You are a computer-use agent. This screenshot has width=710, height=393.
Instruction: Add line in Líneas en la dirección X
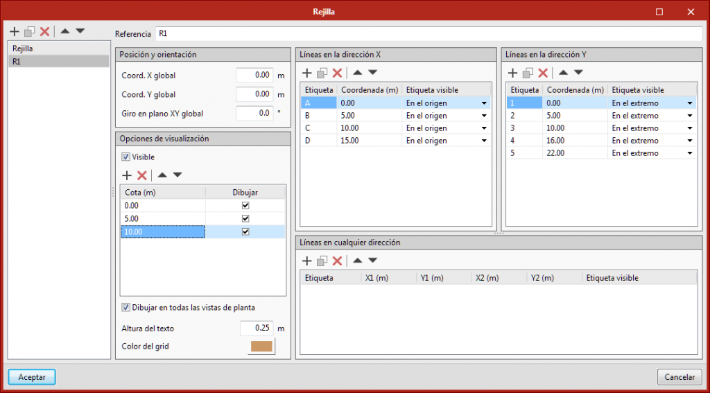coord(307,73)
